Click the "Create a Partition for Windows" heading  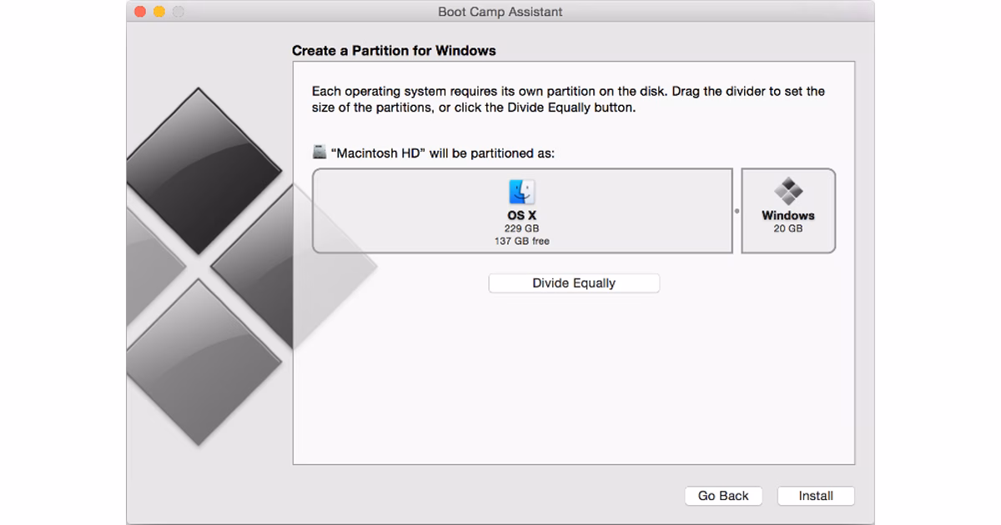[394, 51]
